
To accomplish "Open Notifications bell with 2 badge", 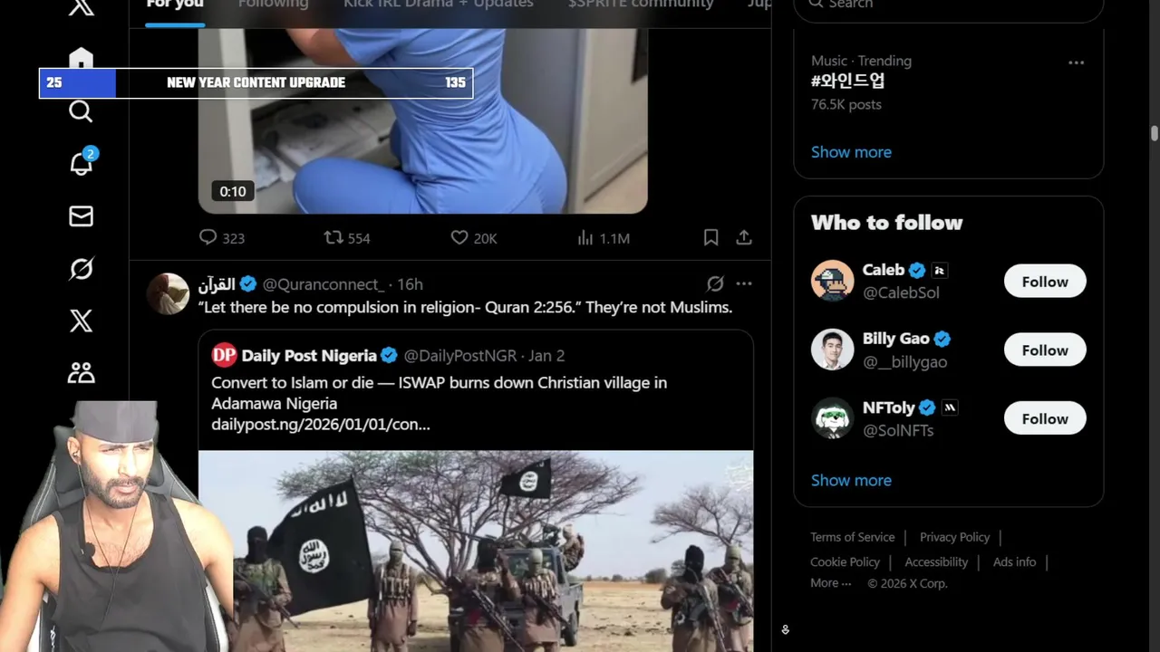I will coord(82,162).
